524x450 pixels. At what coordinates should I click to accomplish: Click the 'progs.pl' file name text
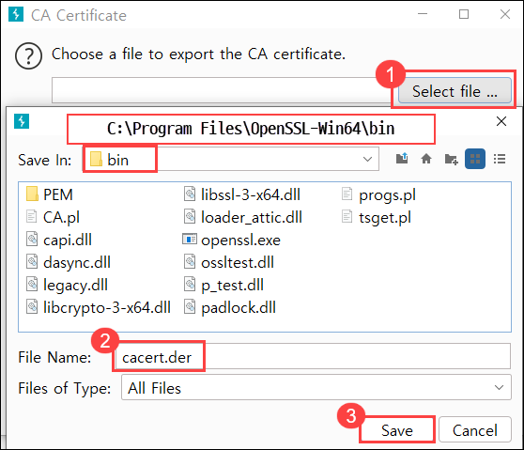(x=387, y=195)
